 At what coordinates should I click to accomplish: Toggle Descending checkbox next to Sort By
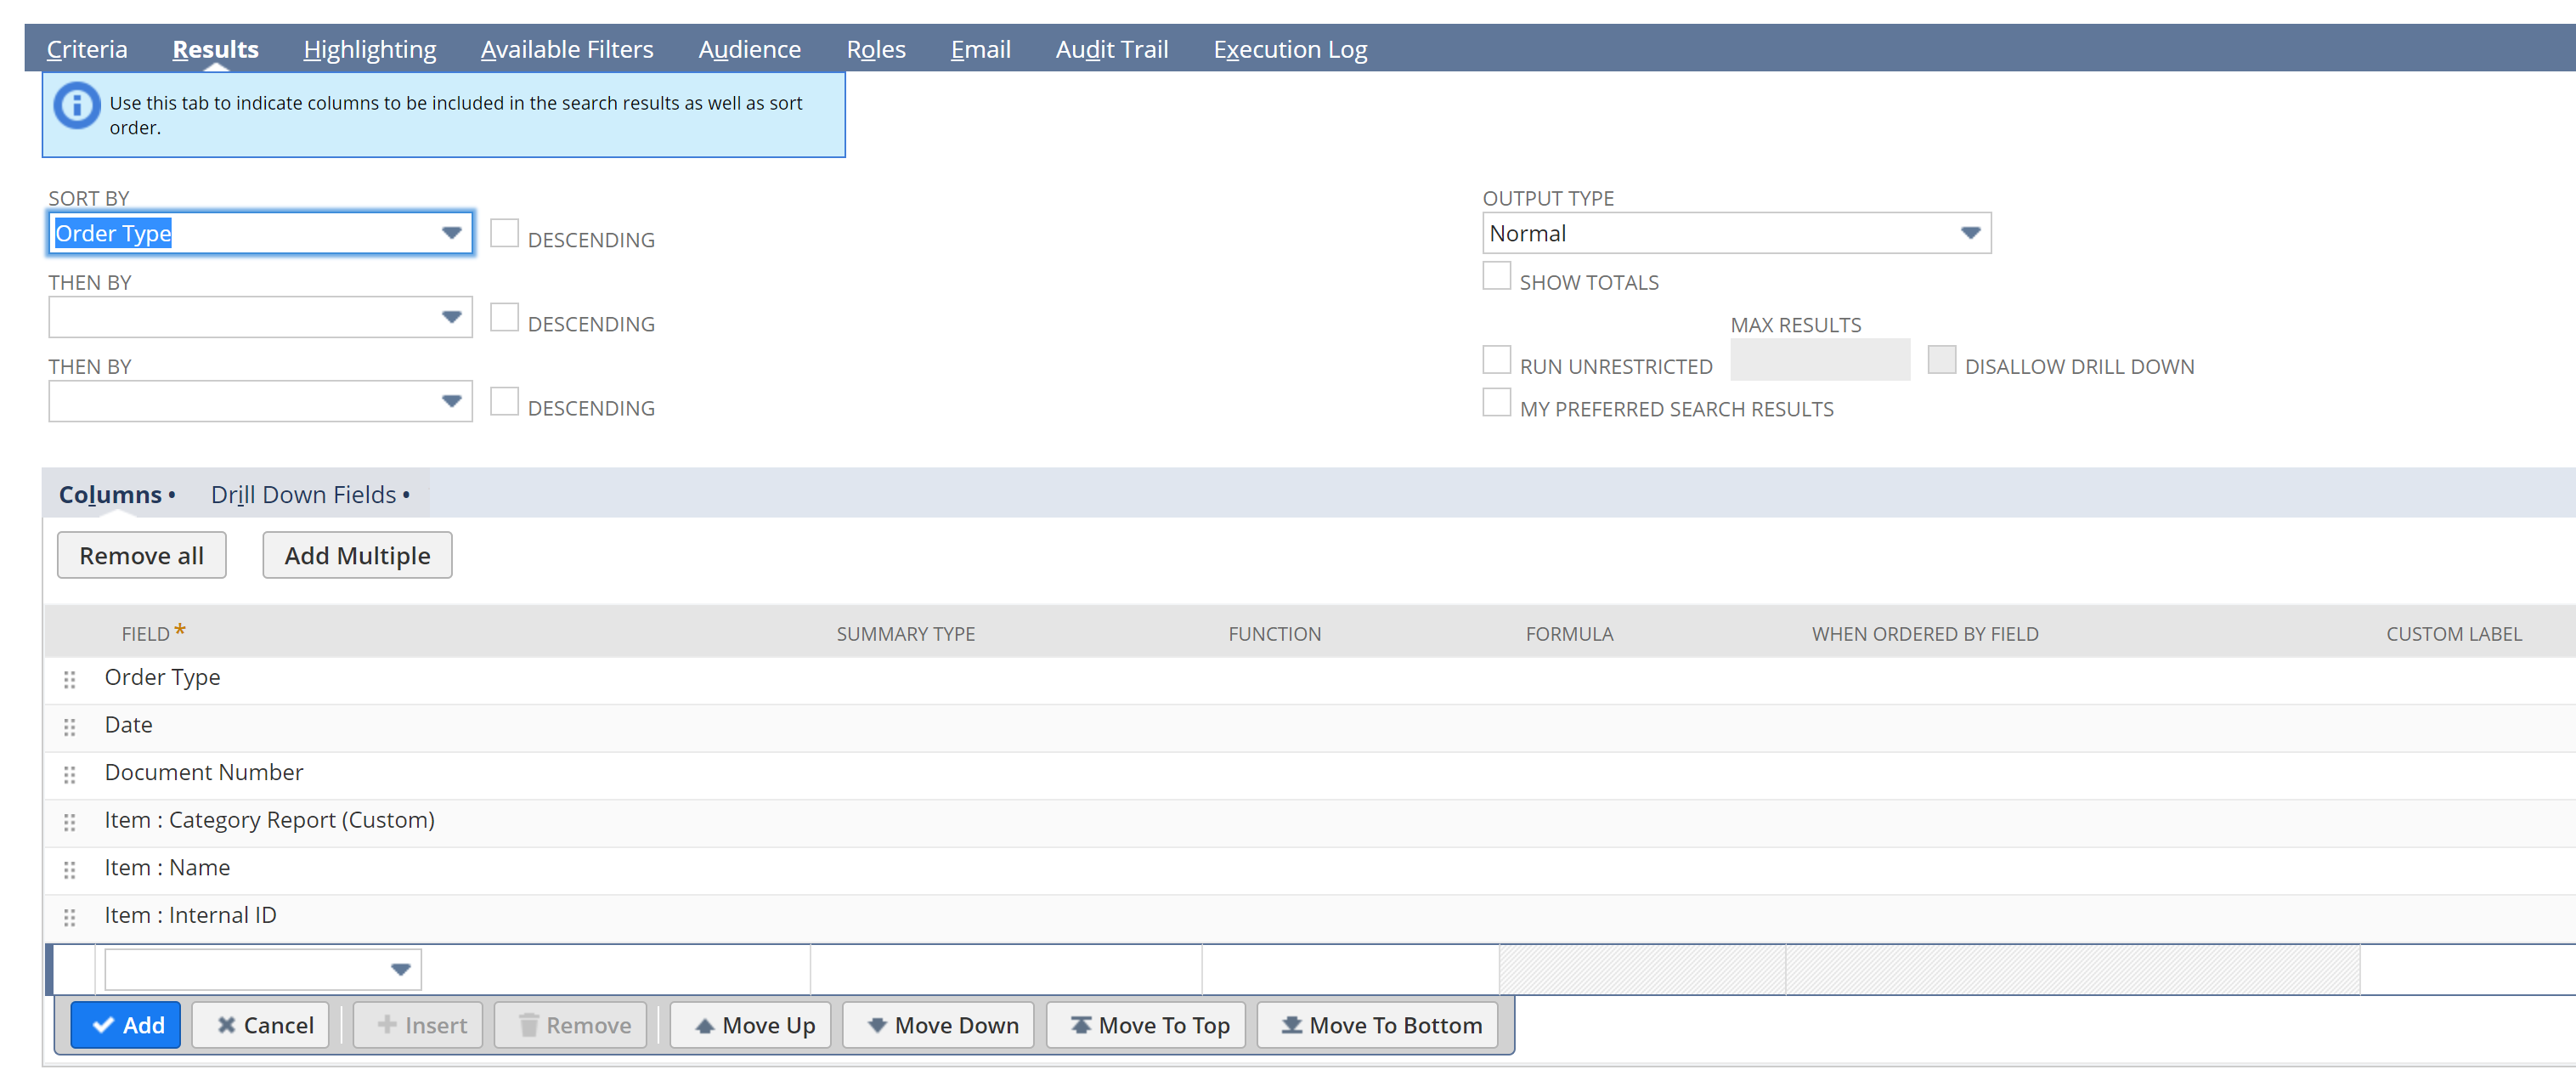click(504, 233)
